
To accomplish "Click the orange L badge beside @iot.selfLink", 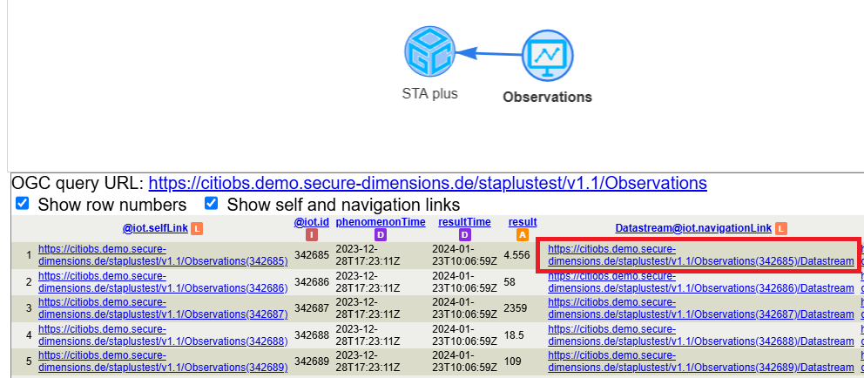I will [197, 228].
